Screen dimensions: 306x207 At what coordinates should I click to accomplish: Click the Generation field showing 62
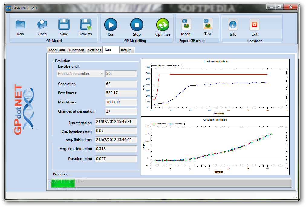click(x=121, y=84)
